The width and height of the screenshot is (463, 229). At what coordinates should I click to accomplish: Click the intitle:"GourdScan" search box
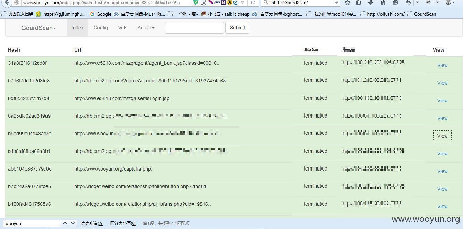tap(300, 2)
